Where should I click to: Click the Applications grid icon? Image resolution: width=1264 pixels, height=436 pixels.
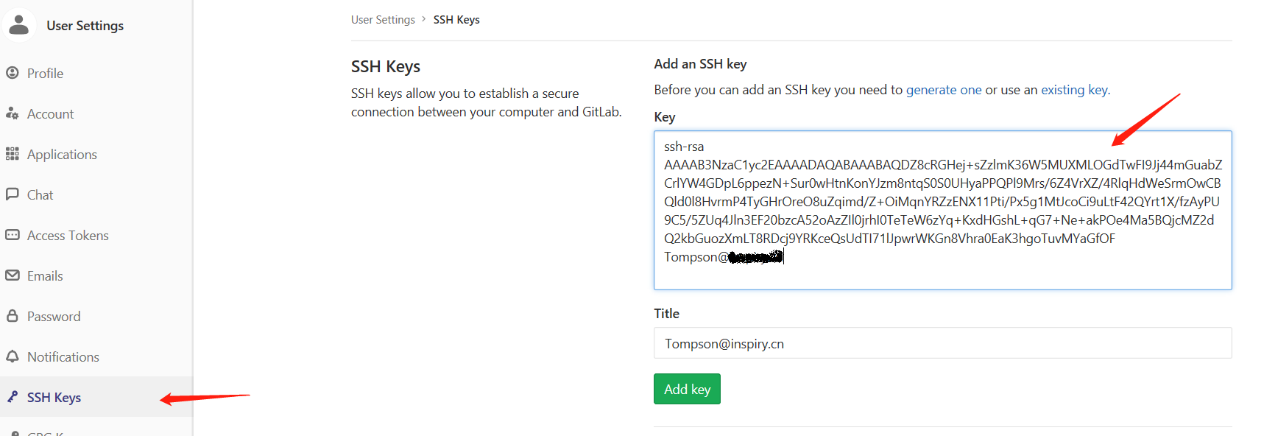point(13,154)
